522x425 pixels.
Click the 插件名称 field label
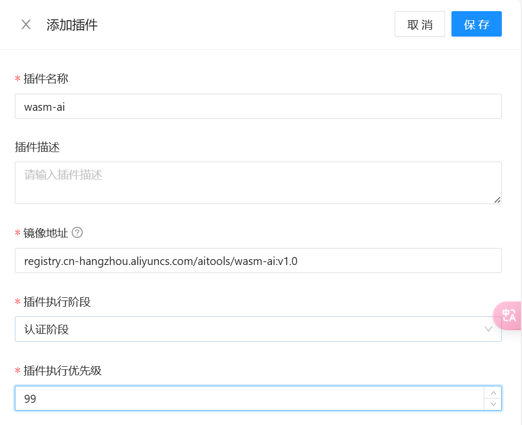(46, 79)
